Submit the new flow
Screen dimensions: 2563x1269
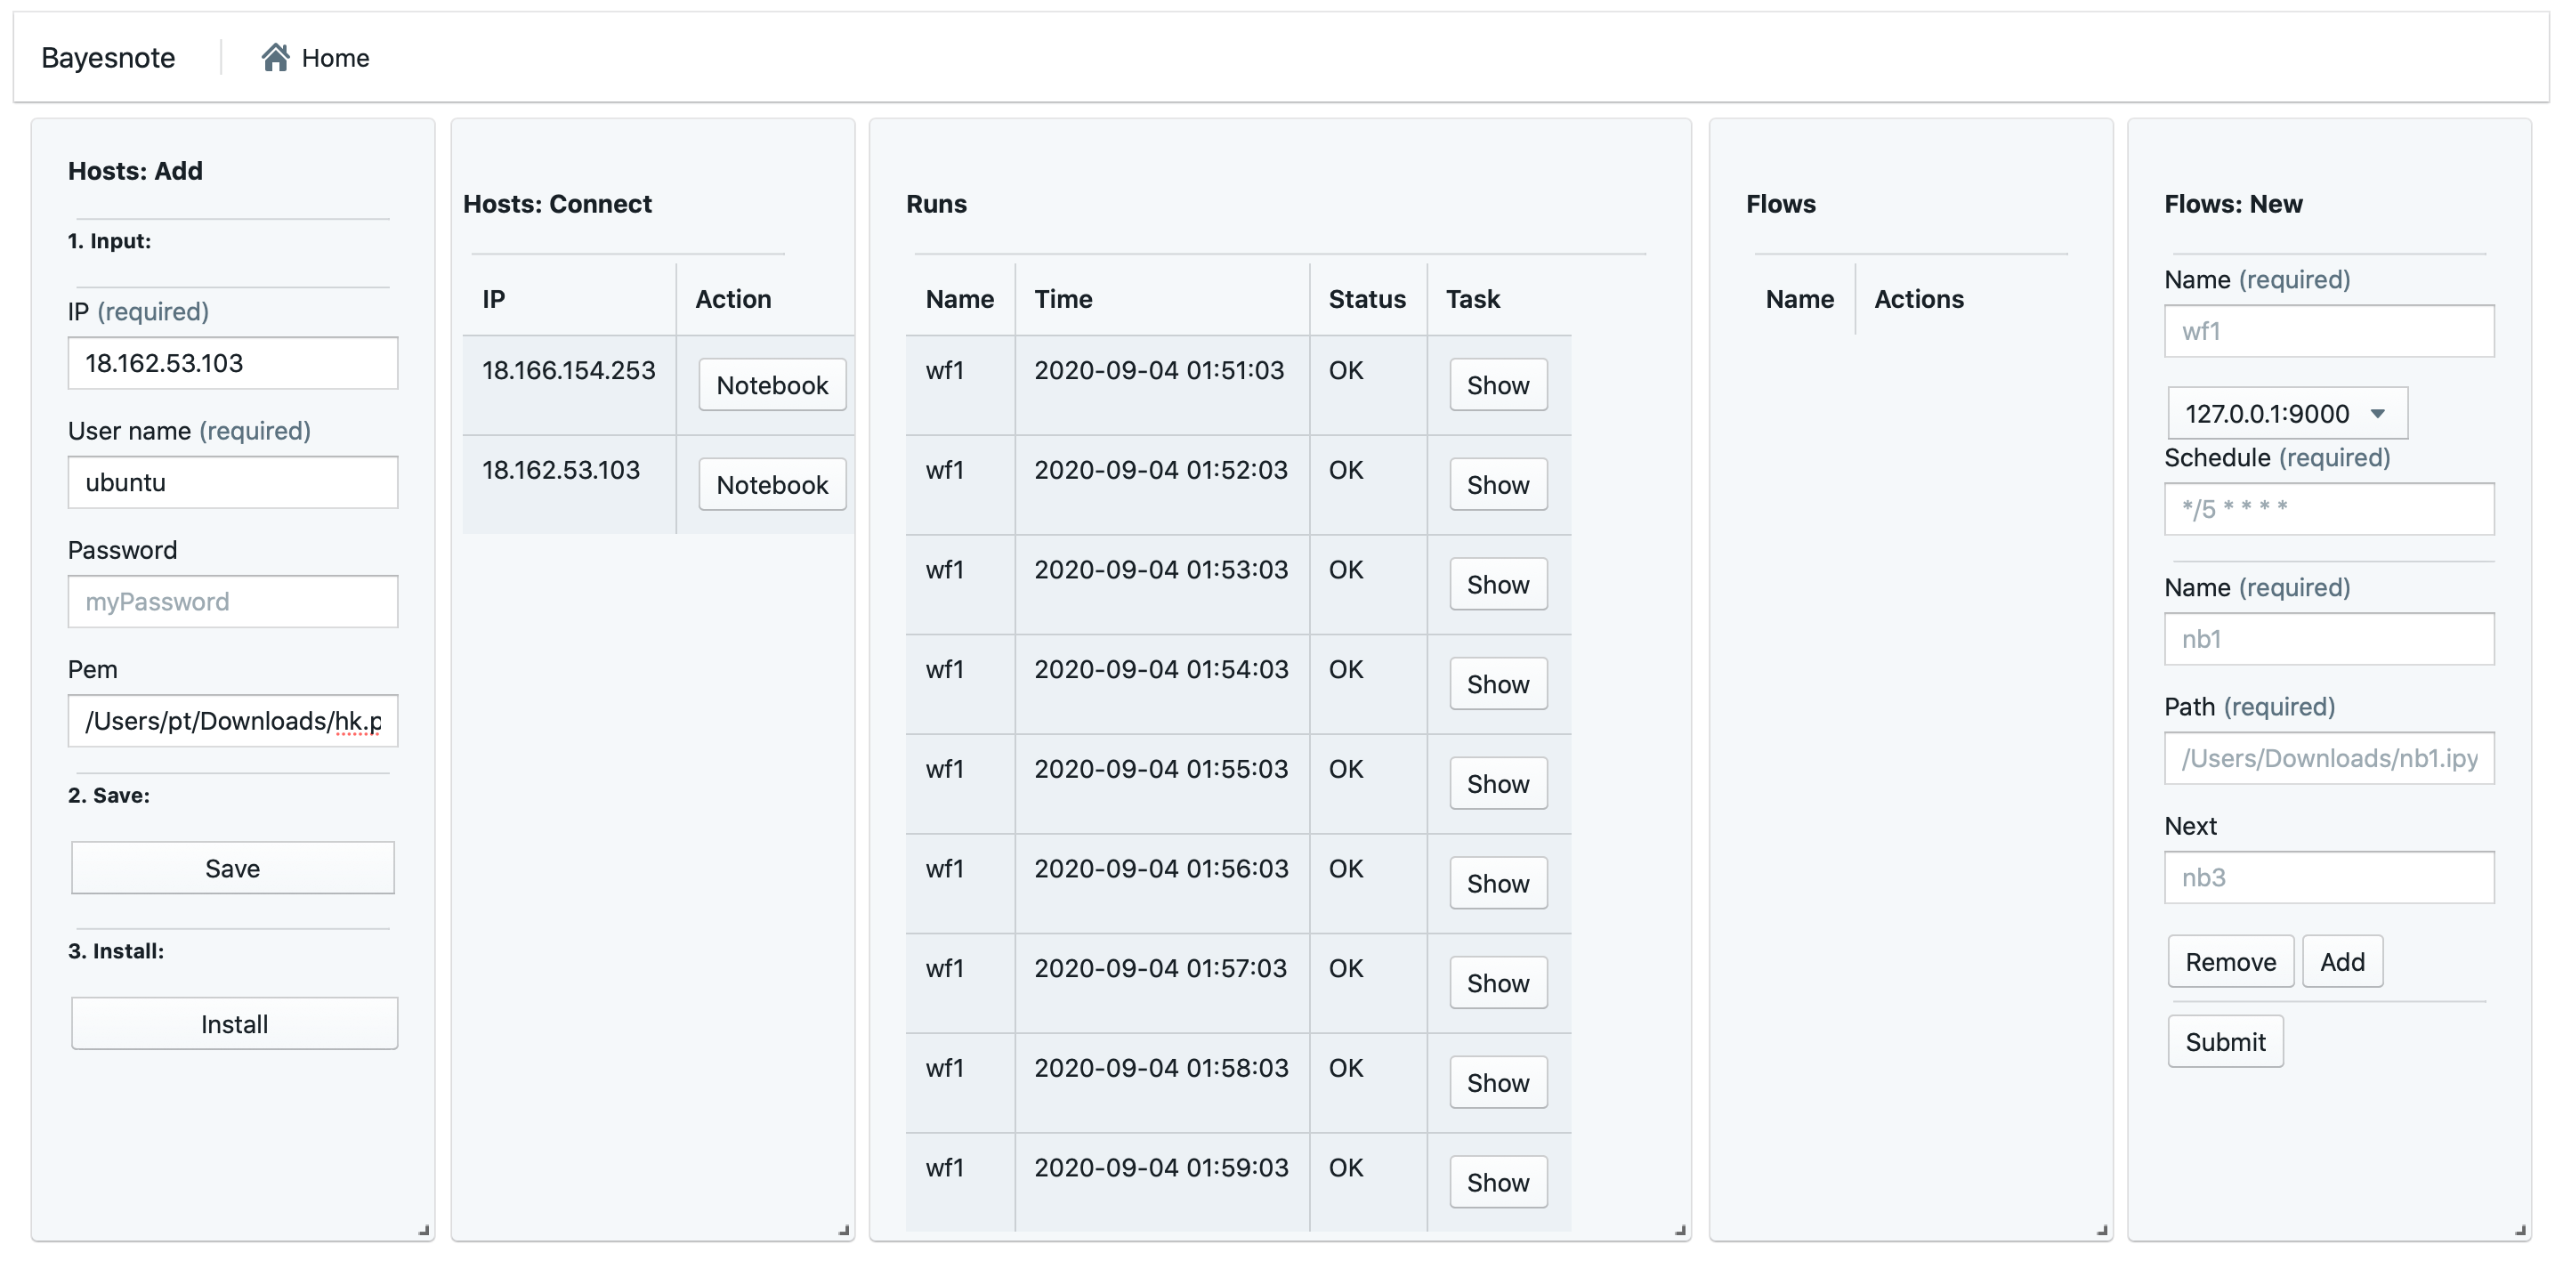(2225, 1042)
